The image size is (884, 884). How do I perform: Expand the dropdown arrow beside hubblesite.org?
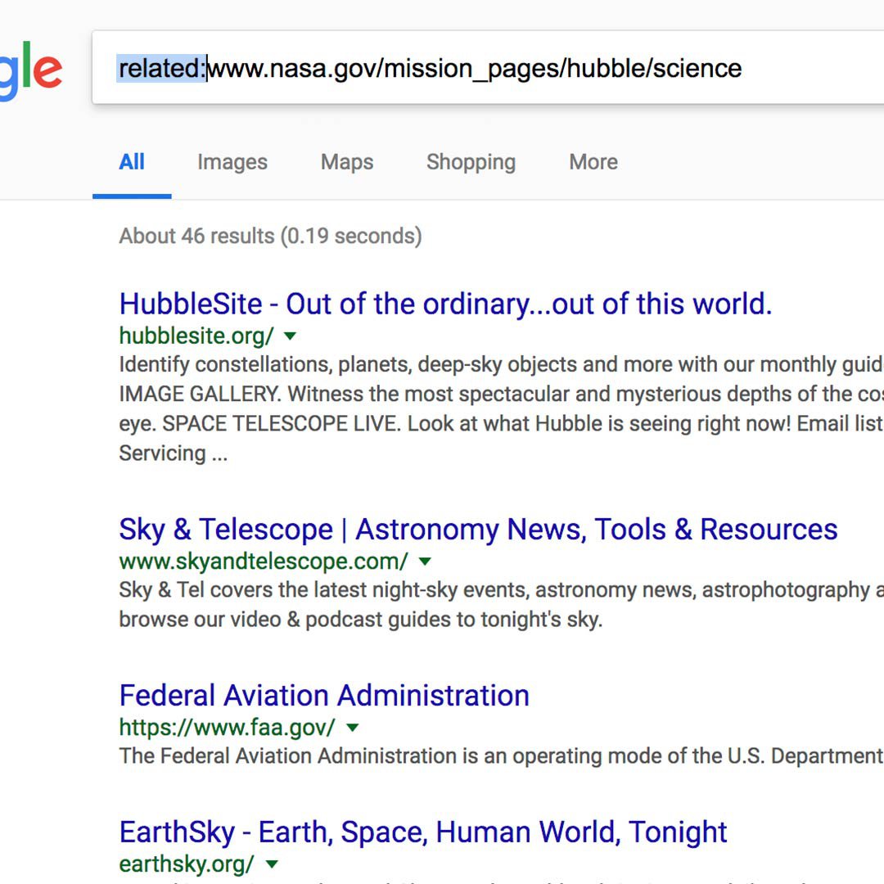tap(291, 336)
